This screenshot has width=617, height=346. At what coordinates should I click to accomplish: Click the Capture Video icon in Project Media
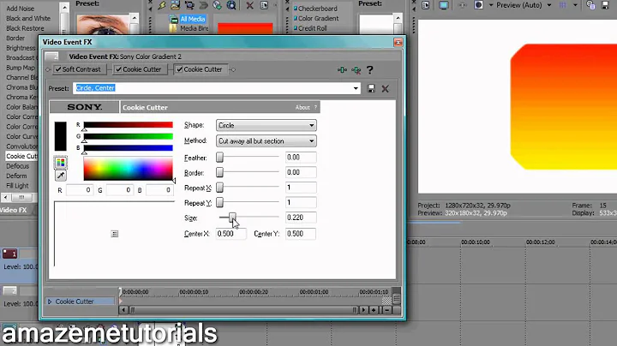tap(189, 5)
